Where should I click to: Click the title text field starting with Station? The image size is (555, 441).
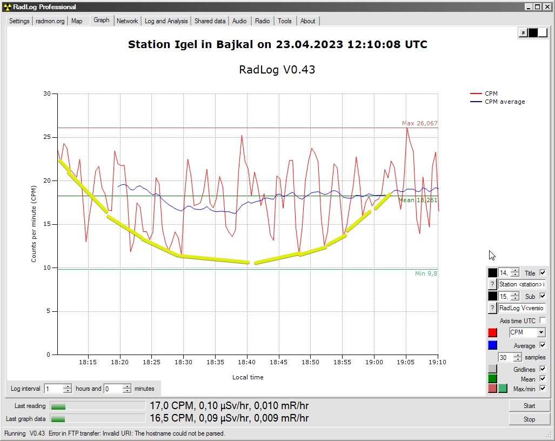tap(521, 284)
